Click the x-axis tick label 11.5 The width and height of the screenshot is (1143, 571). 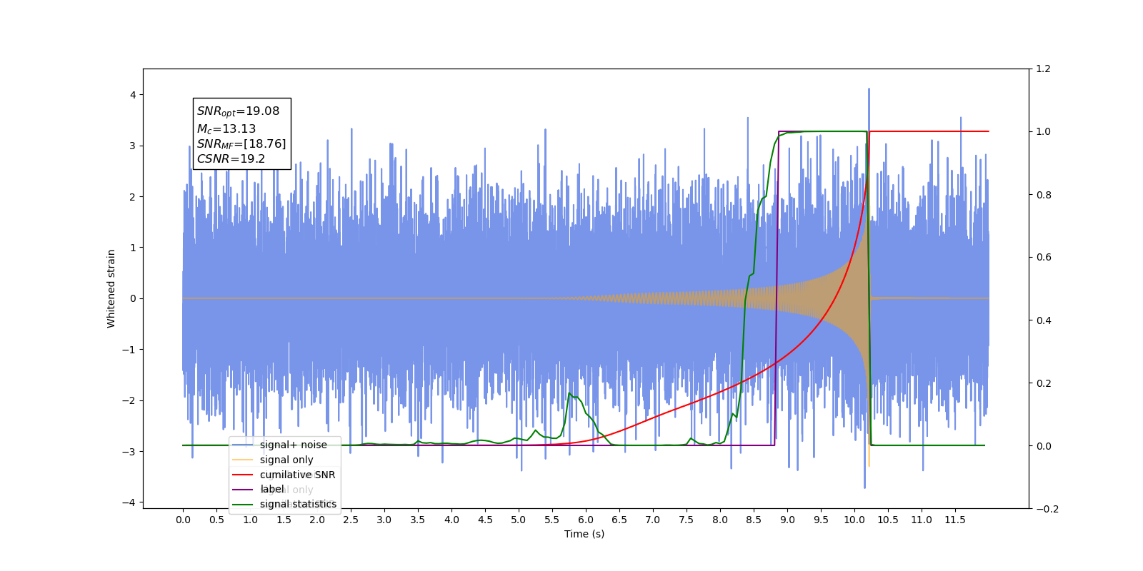(x=955, y=520)
